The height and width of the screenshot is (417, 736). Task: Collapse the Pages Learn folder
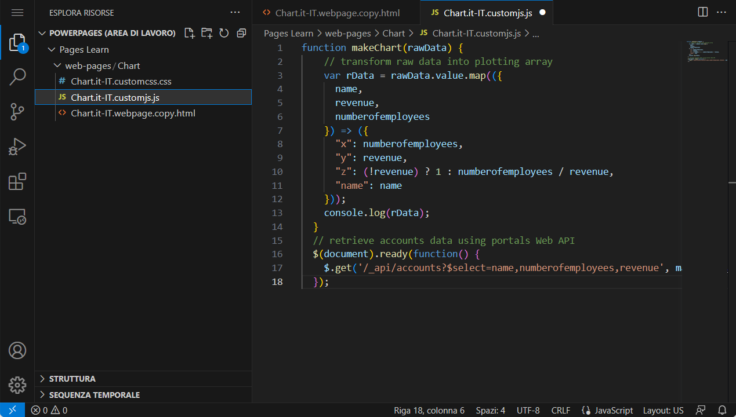click(x=84, y=50)
